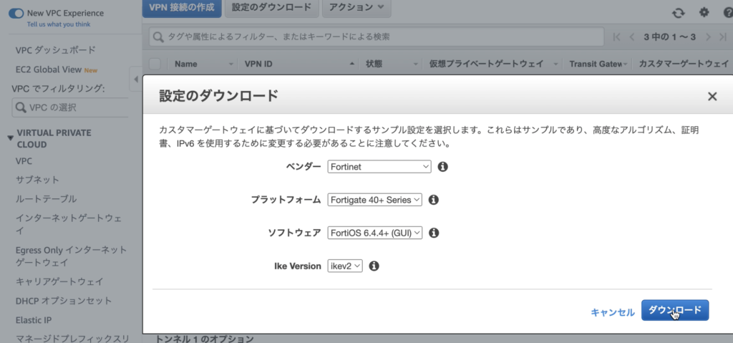733x343 pixels.
Task: Sort by the Name column
Action: point(203,64)
